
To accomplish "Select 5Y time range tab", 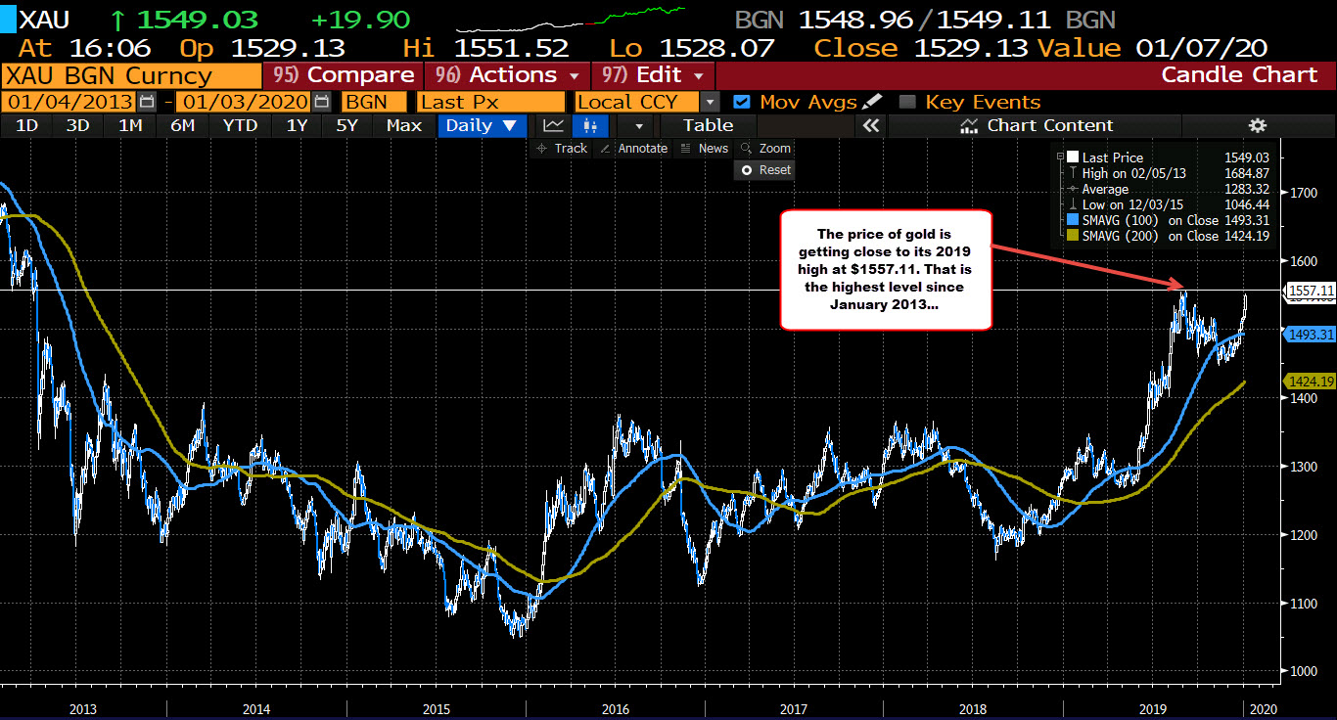I will (x=348, y=125).
